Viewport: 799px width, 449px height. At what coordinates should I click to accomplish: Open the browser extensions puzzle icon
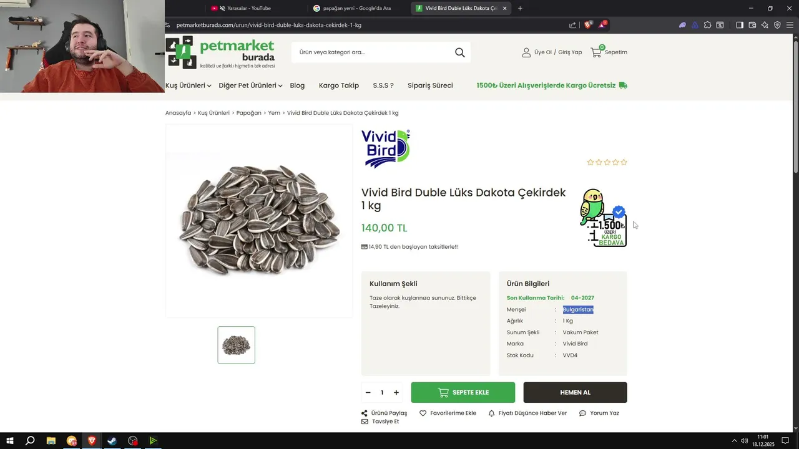pyautogui.click(x=707, y=25)
